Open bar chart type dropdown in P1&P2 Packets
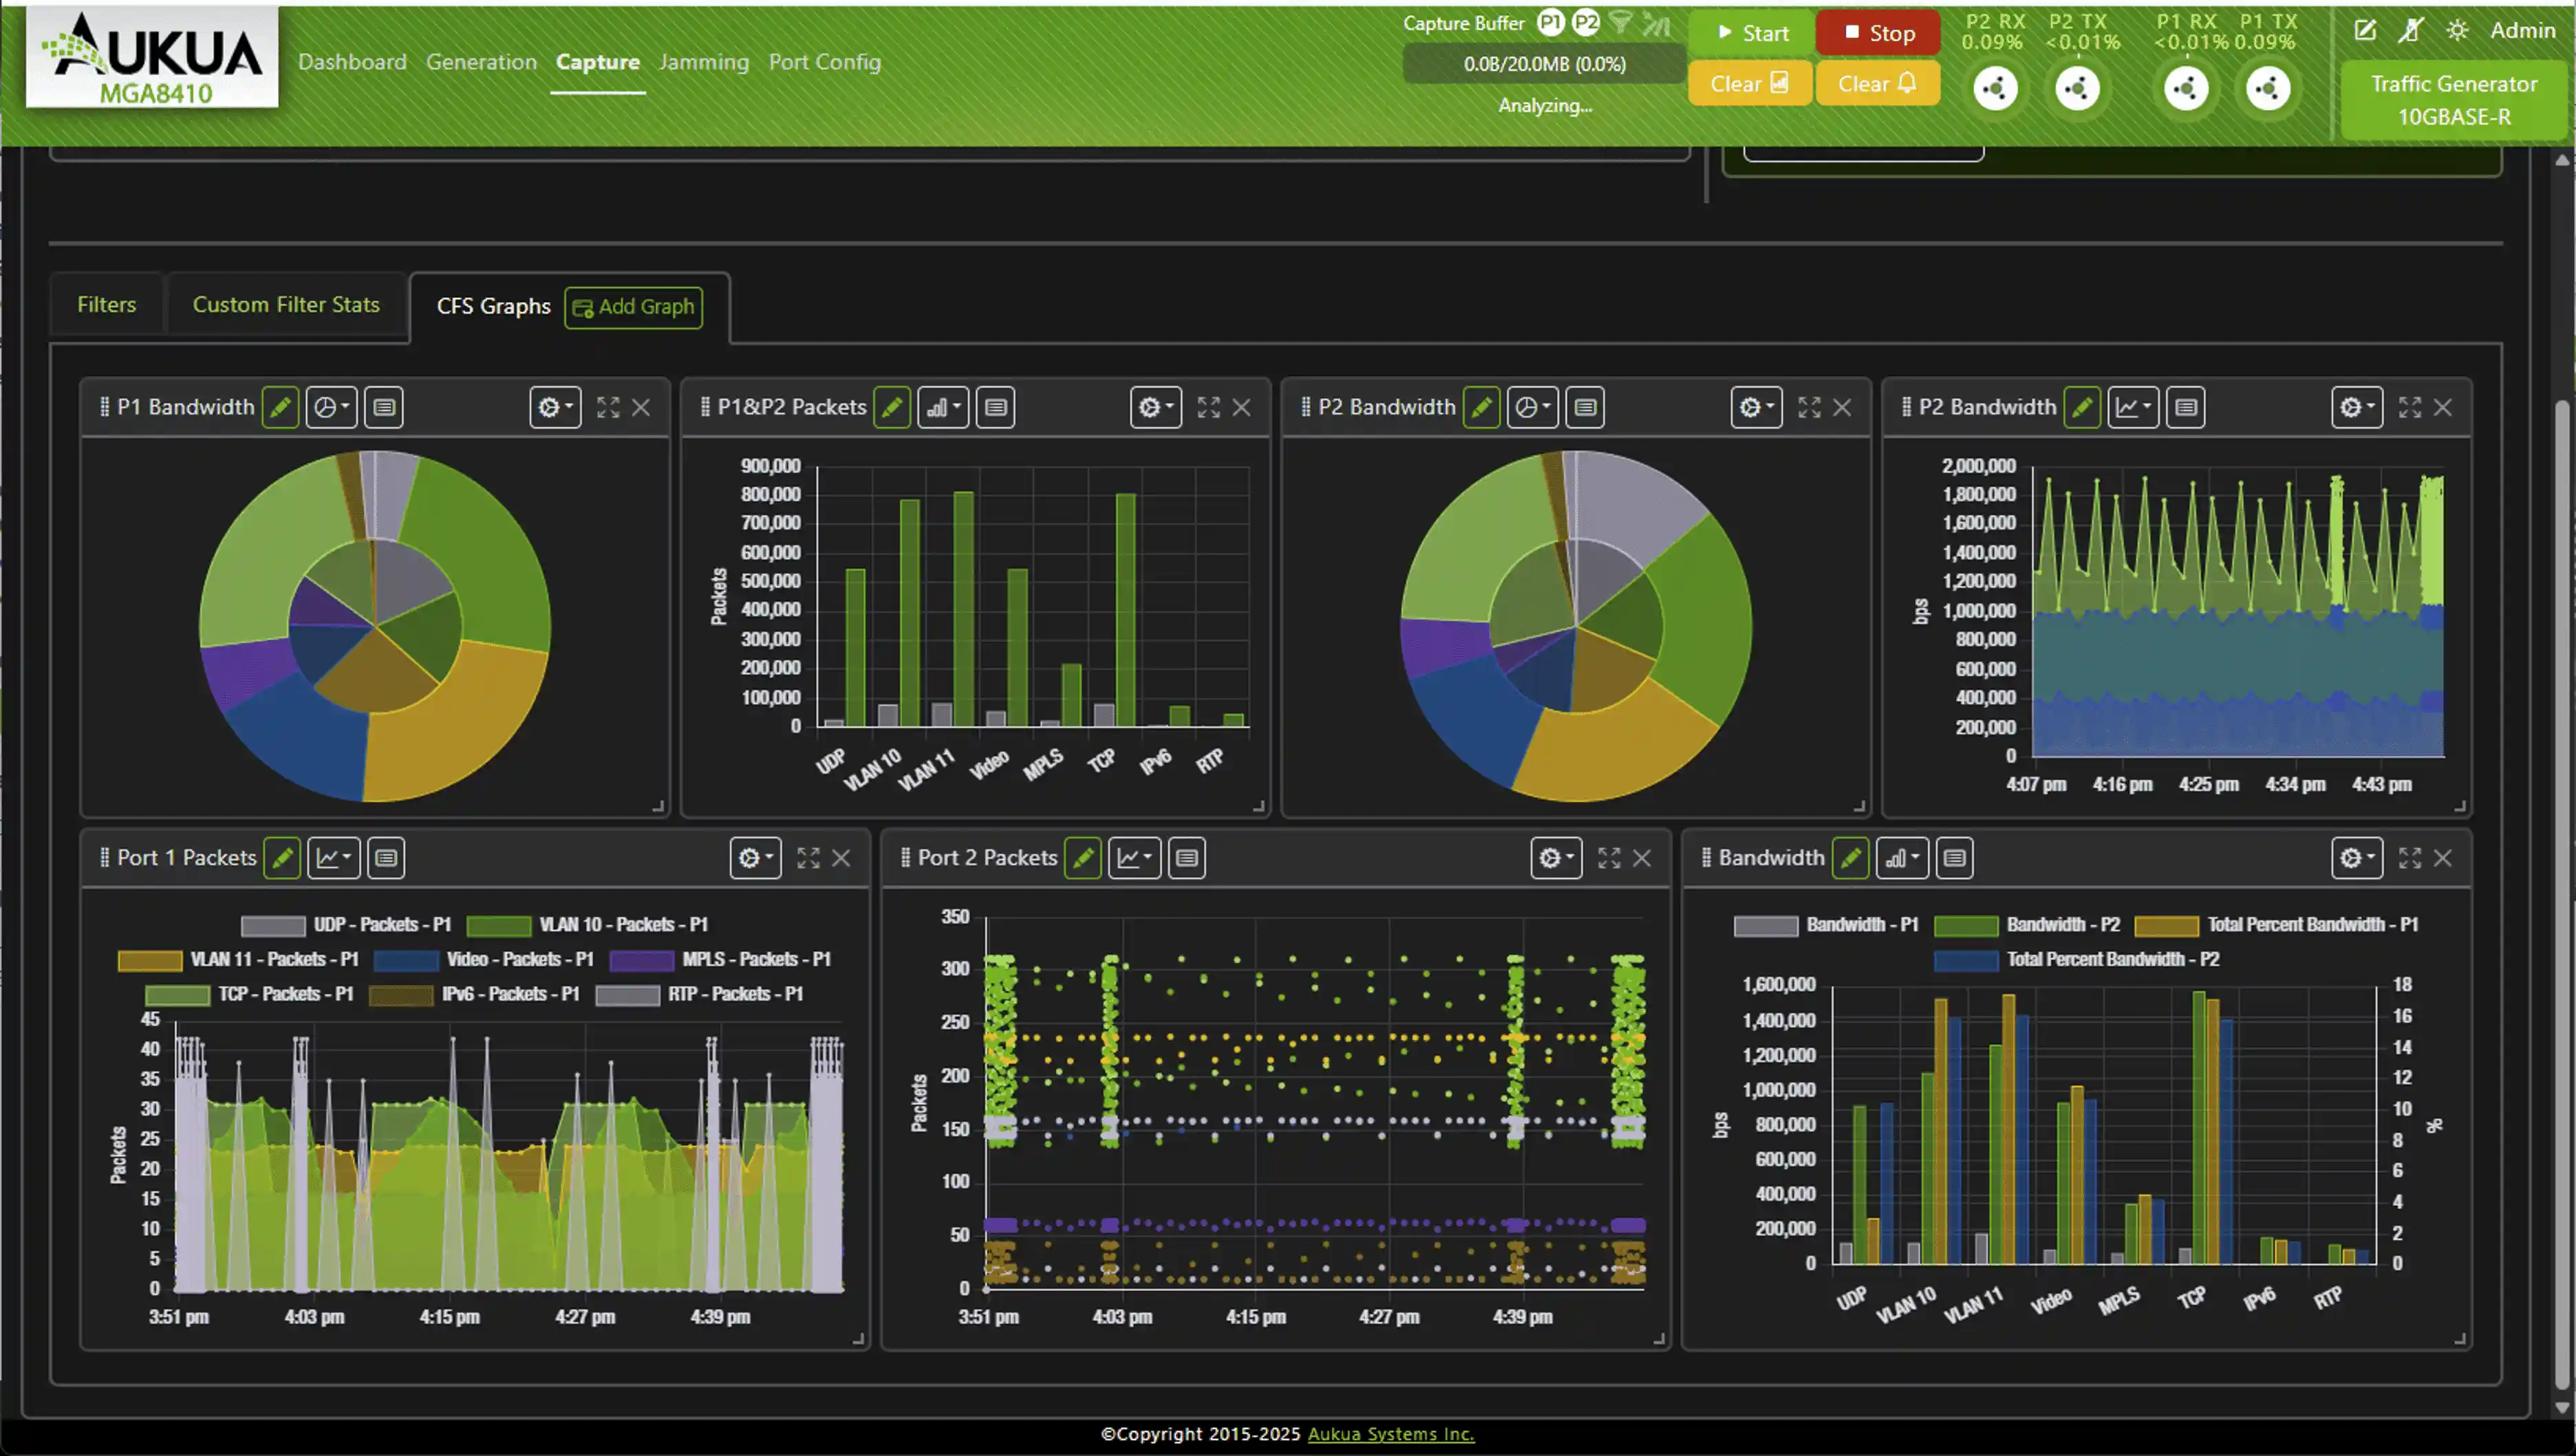 click(943, 407)
